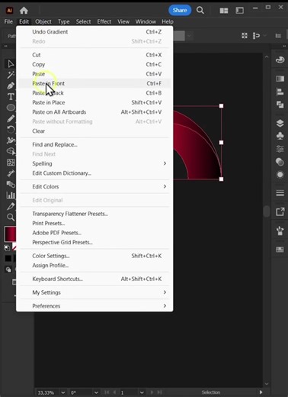Open the Window menu
Screen dimensions: 288x397
tap(146, 21)
